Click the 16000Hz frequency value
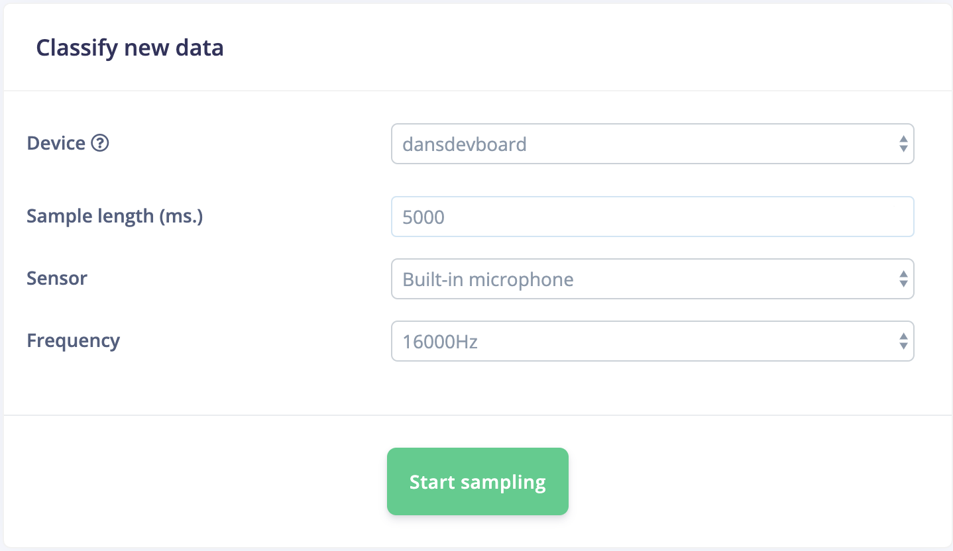 coord(440,342)
